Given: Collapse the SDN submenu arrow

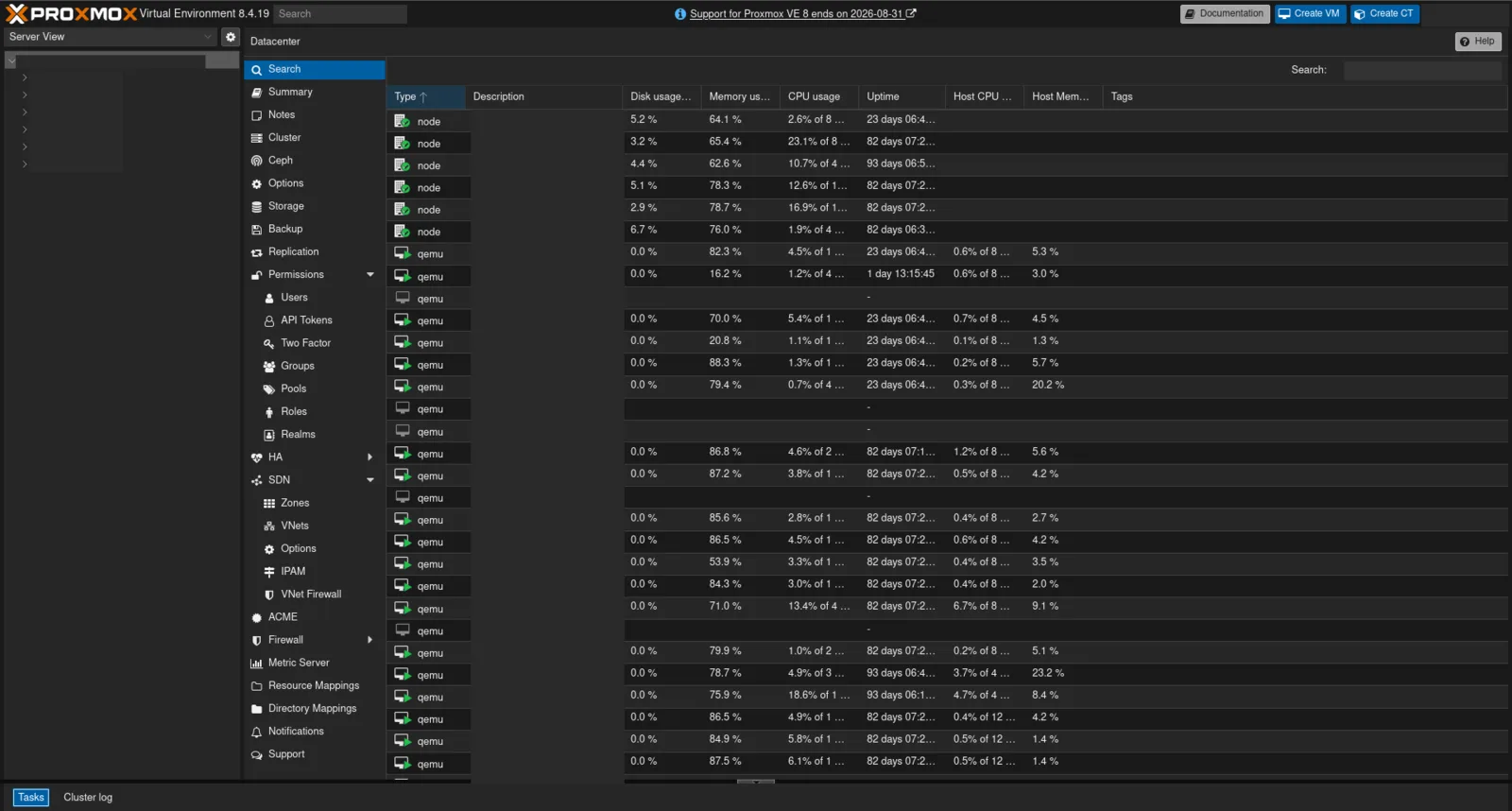Looking at the screenshot, I should [370, 480].
